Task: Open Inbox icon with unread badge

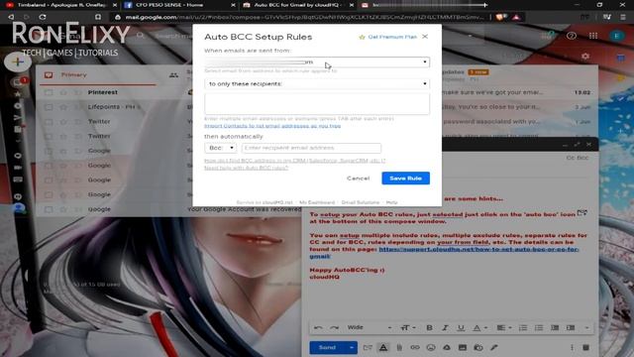Action: 18,82
